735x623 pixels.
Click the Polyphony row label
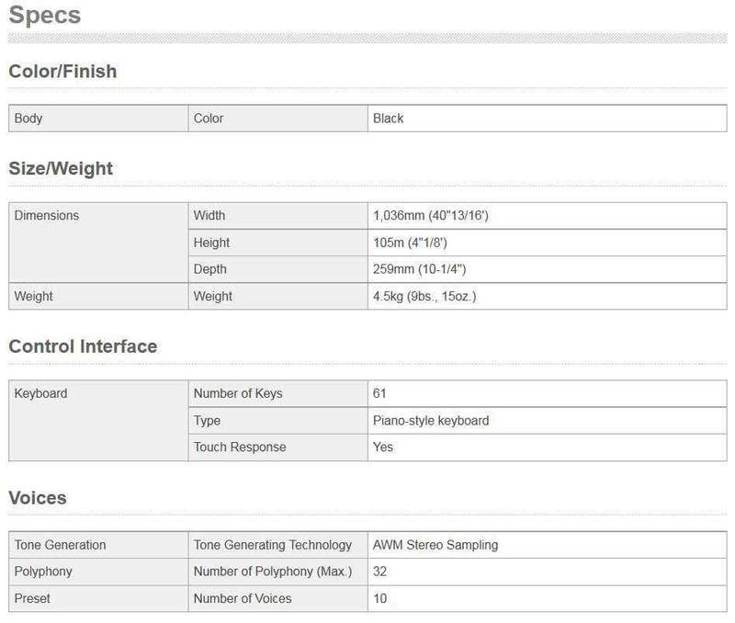point(43,572)
